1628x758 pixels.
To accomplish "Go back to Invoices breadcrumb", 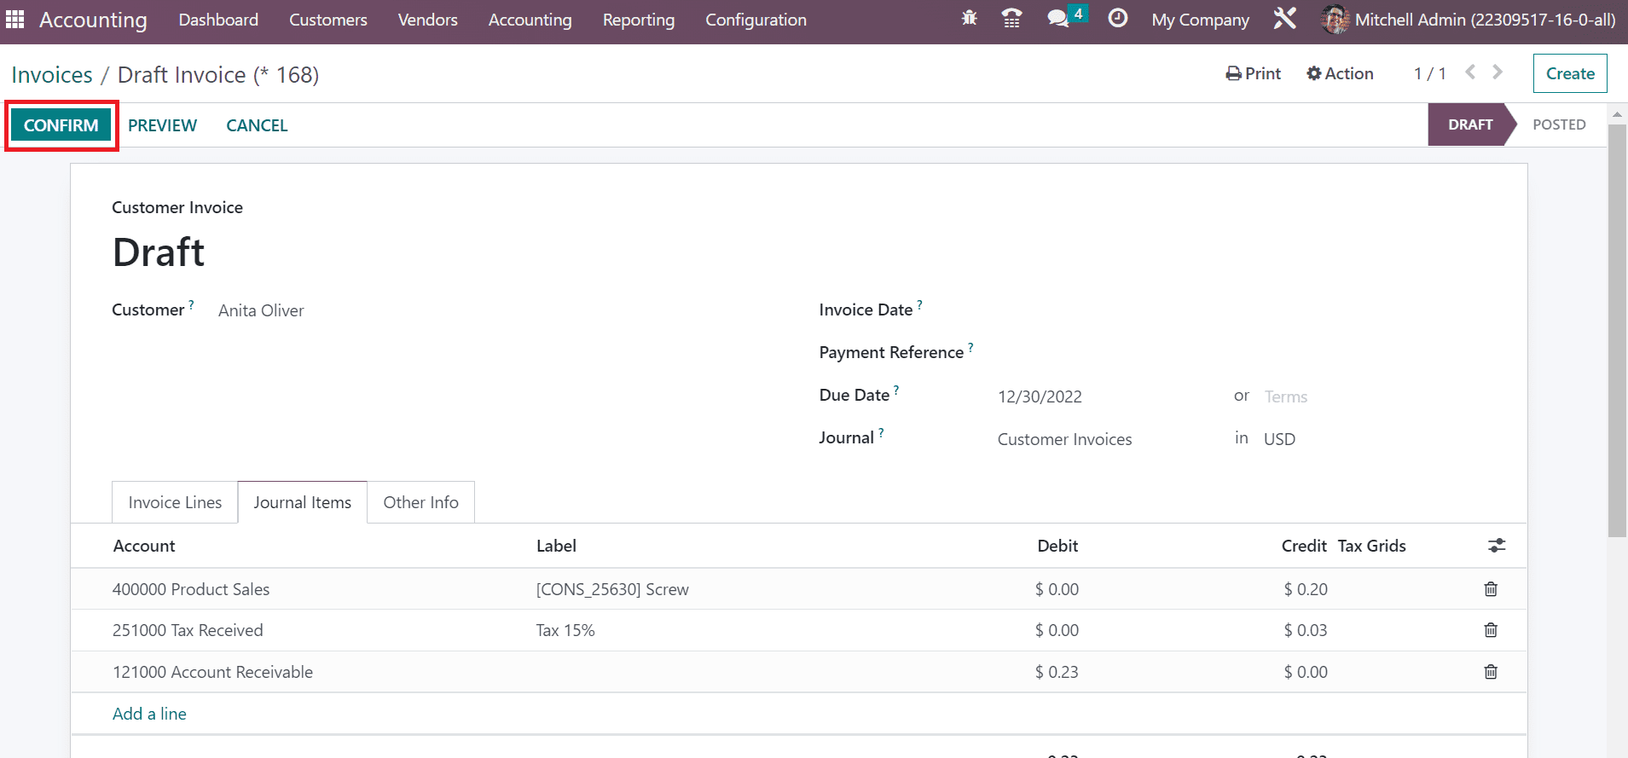I will (x=52, y=75).
